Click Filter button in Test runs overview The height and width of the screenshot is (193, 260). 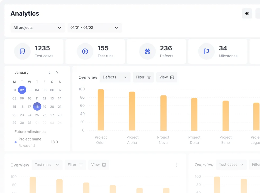point(75,165)
